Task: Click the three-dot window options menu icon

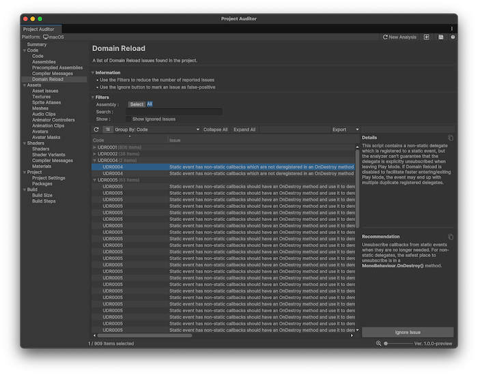Action: 451,29
